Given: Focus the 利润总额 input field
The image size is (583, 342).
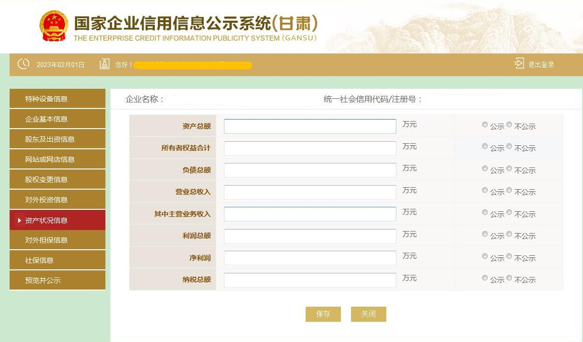Looking at the screenshot, I should [x=310, y=236].
